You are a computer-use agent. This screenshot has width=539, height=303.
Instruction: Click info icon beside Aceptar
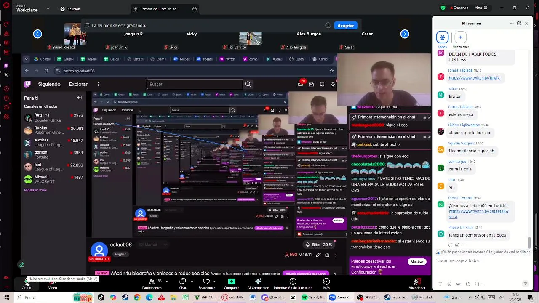tap(328, 25)
